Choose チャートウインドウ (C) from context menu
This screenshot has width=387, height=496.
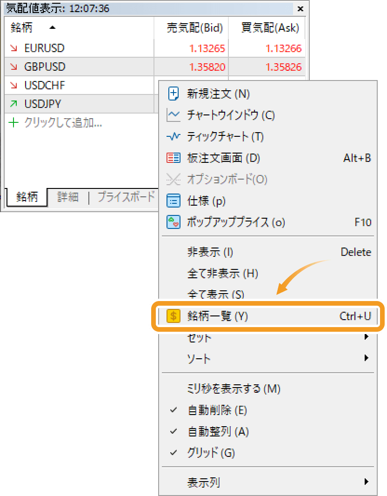(268, 115)
